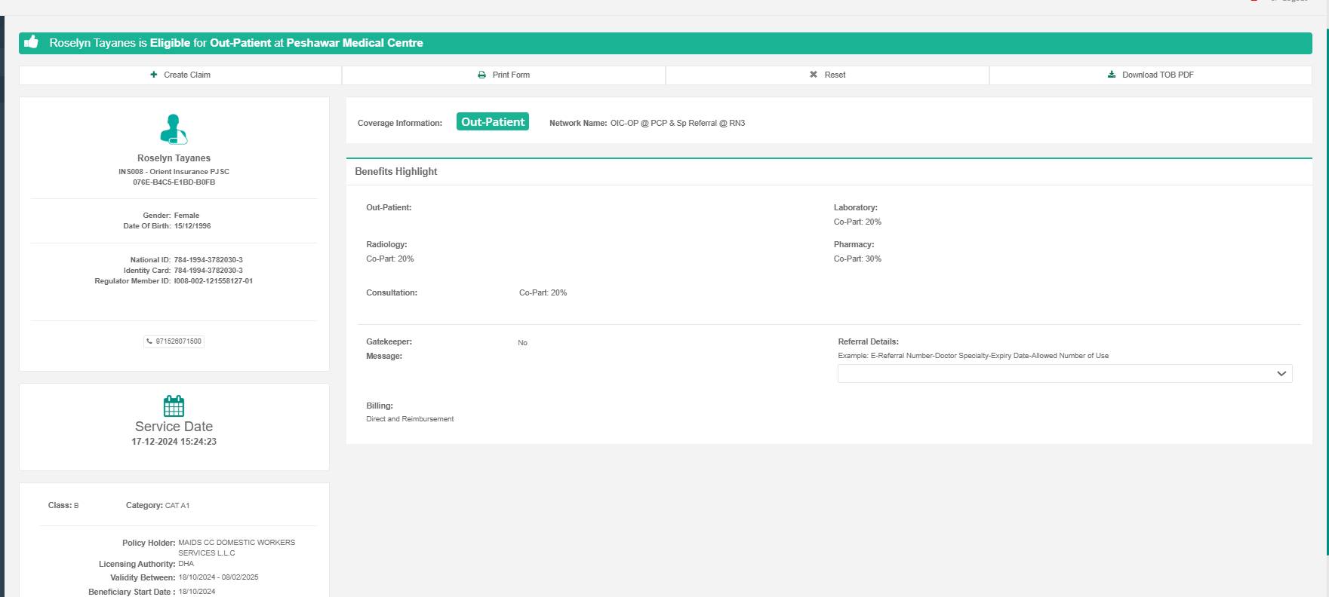Click the printer icon for Print Form
Viewport: 1329px width, 597px height.
pyautogui.click(x=481, y=75)
